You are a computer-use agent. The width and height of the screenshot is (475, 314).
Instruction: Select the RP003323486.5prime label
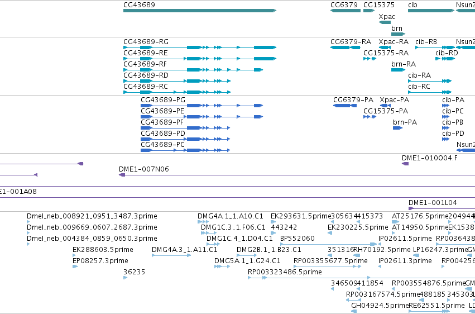coord(285,273)
